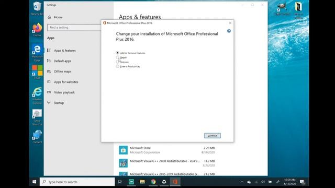
Task: Click the Microsoft Store app icon
Action: coord(124,150)
